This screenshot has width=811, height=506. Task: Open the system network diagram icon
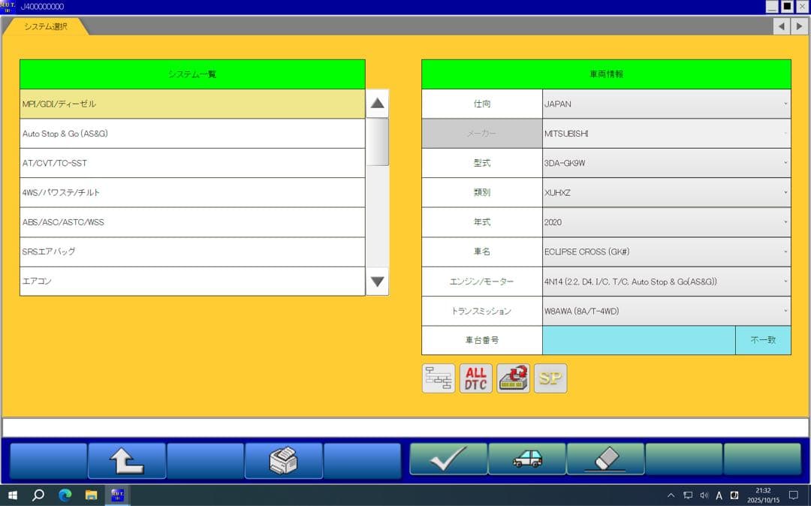(x=439, y=378)
